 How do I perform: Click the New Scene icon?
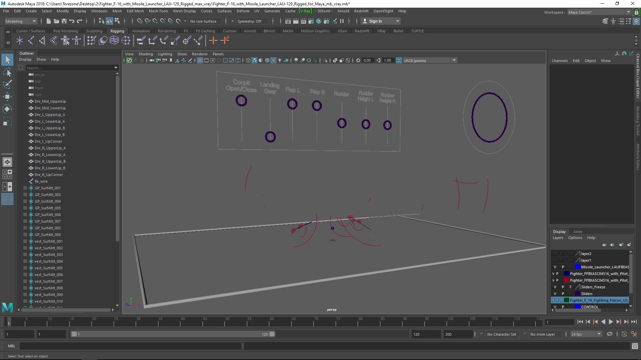point(48,21)
